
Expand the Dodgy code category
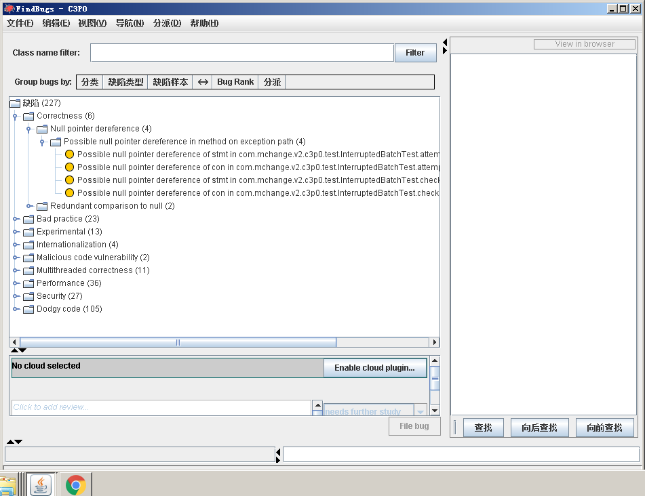point(16,309)
